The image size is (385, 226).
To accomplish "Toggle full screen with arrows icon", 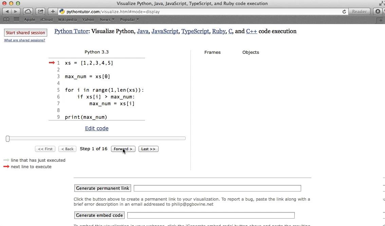I will tap(382, 3).
